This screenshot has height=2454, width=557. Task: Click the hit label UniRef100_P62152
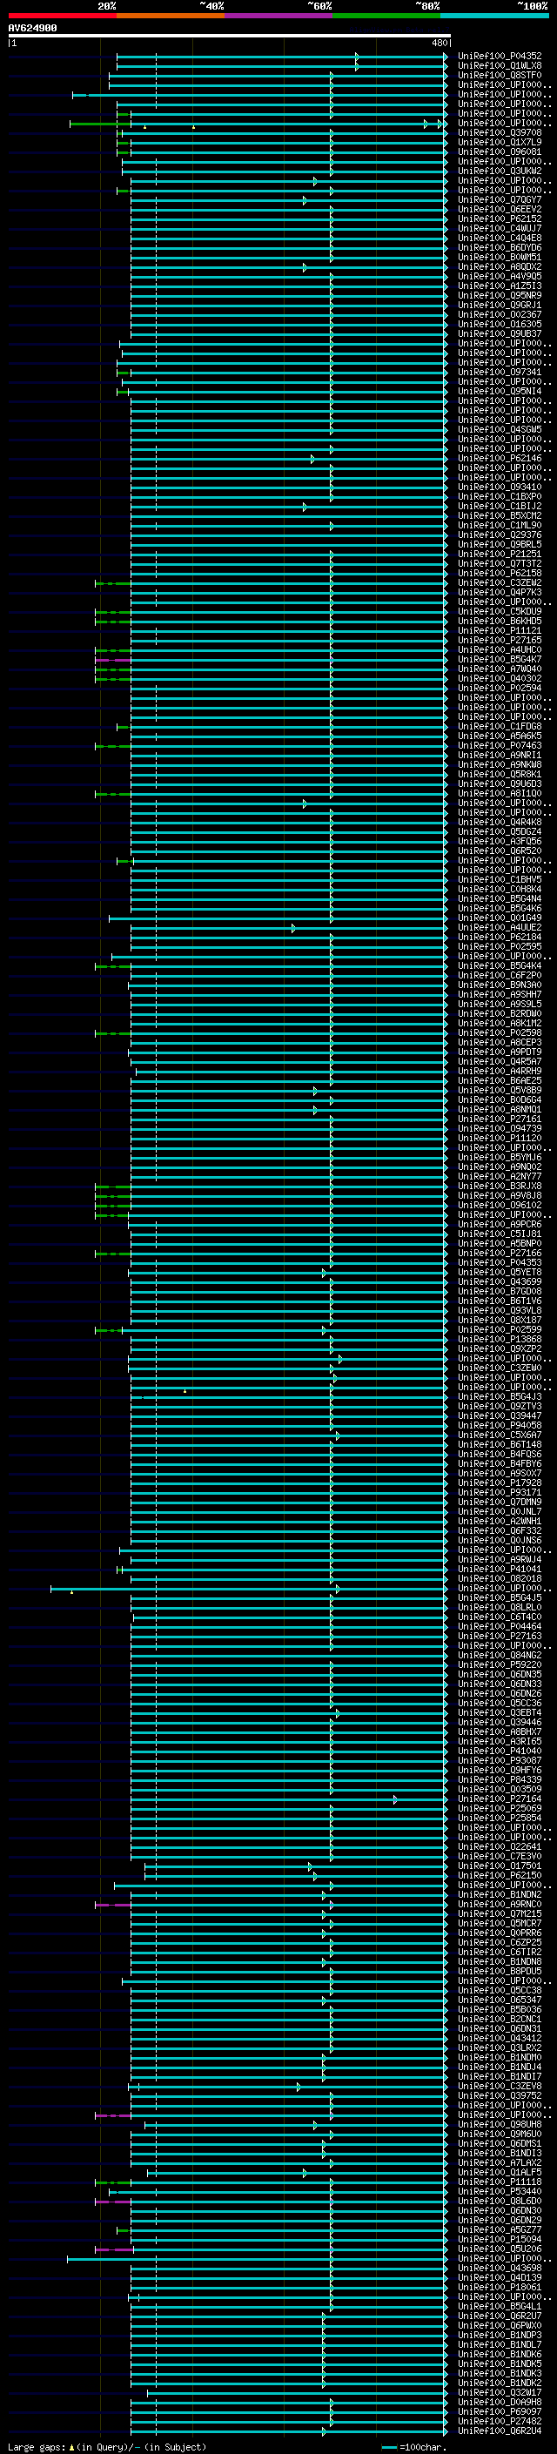[500, 219]
